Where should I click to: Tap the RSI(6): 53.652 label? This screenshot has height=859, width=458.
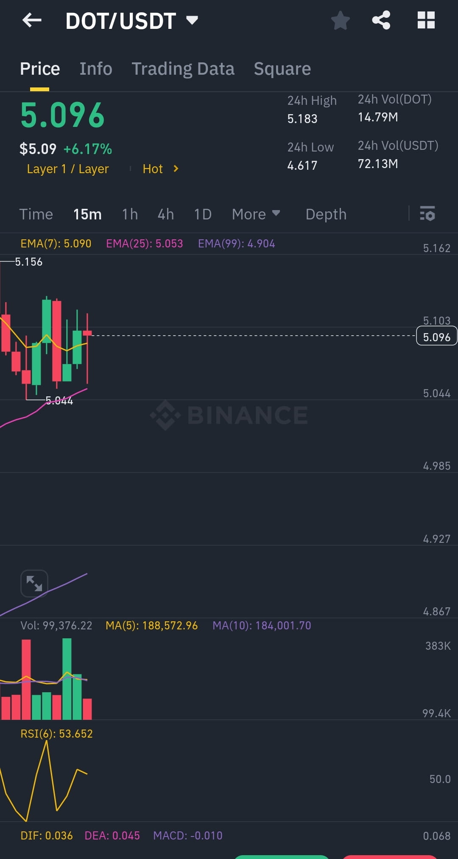pyautogui.click(x=56, y=734)
